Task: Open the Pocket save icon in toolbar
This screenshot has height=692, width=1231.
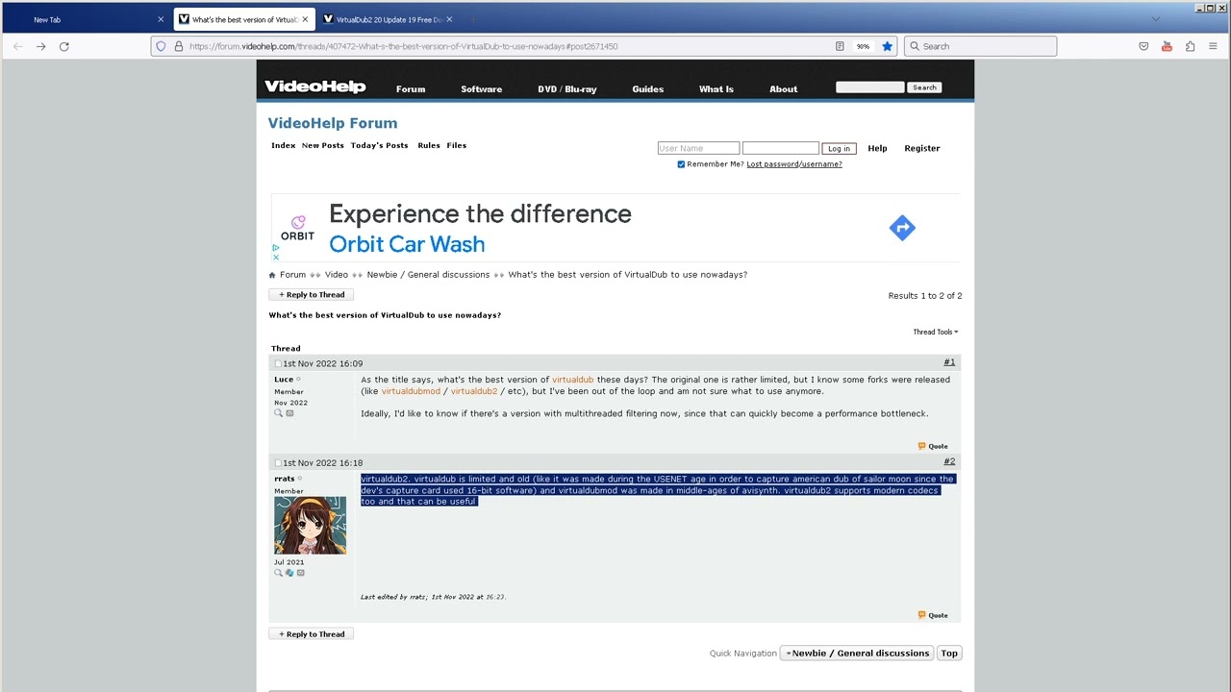Action: (1143, 46)
